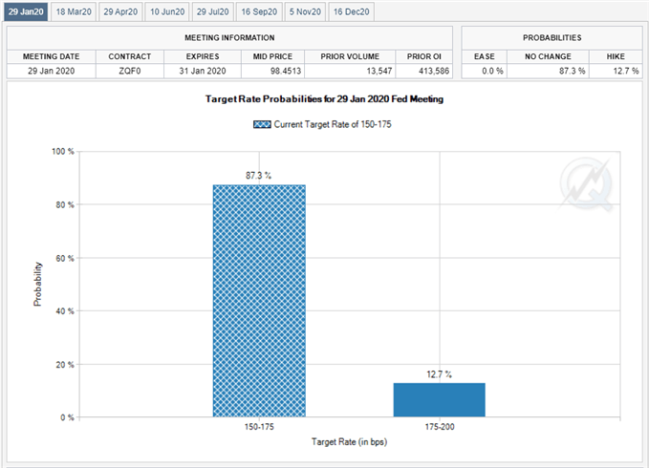Click the Probability y-axis title
Image resolution: width=649 pixels, height=468 pixels.
37,284
